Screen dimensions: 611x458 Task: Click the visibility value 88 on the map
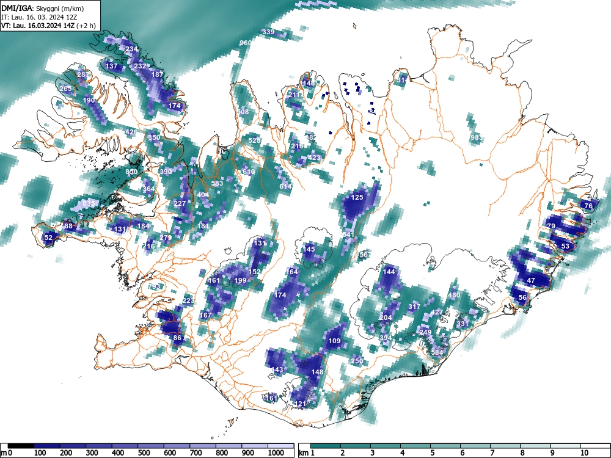(x=68, y=227)
